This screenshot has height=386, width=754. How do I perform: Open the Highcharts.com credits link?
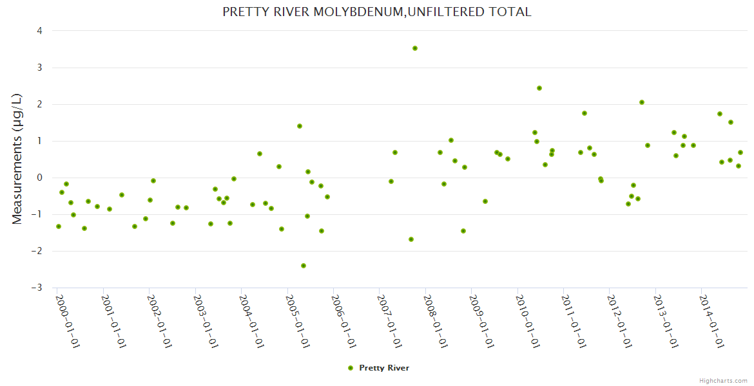(x=723, y=380)
